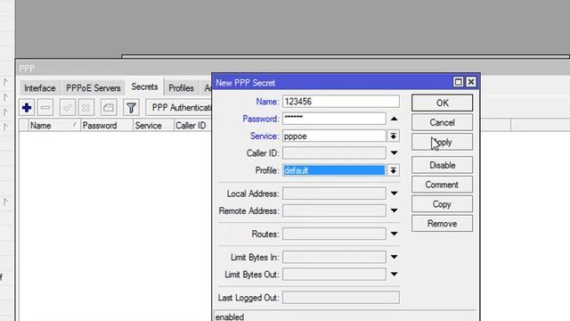The image size is (570, 321).
Task: Expand the Remote Address field arrow
Action: click(x=394, y=210)
